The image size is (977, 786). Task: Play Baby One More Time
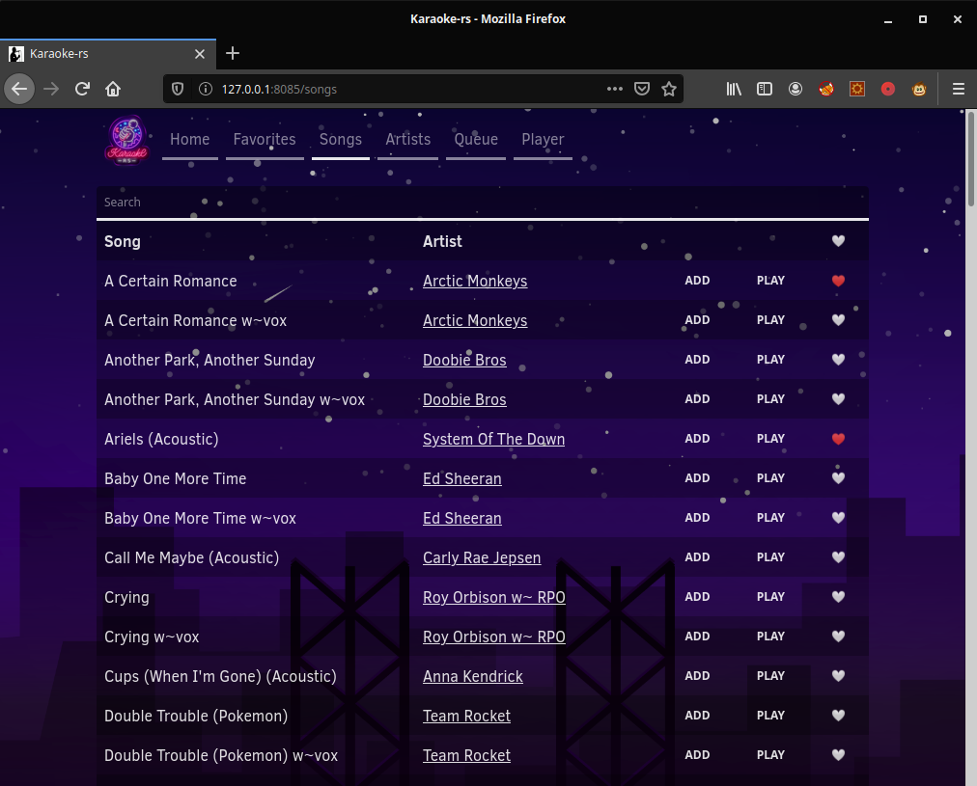coord(770,478)
